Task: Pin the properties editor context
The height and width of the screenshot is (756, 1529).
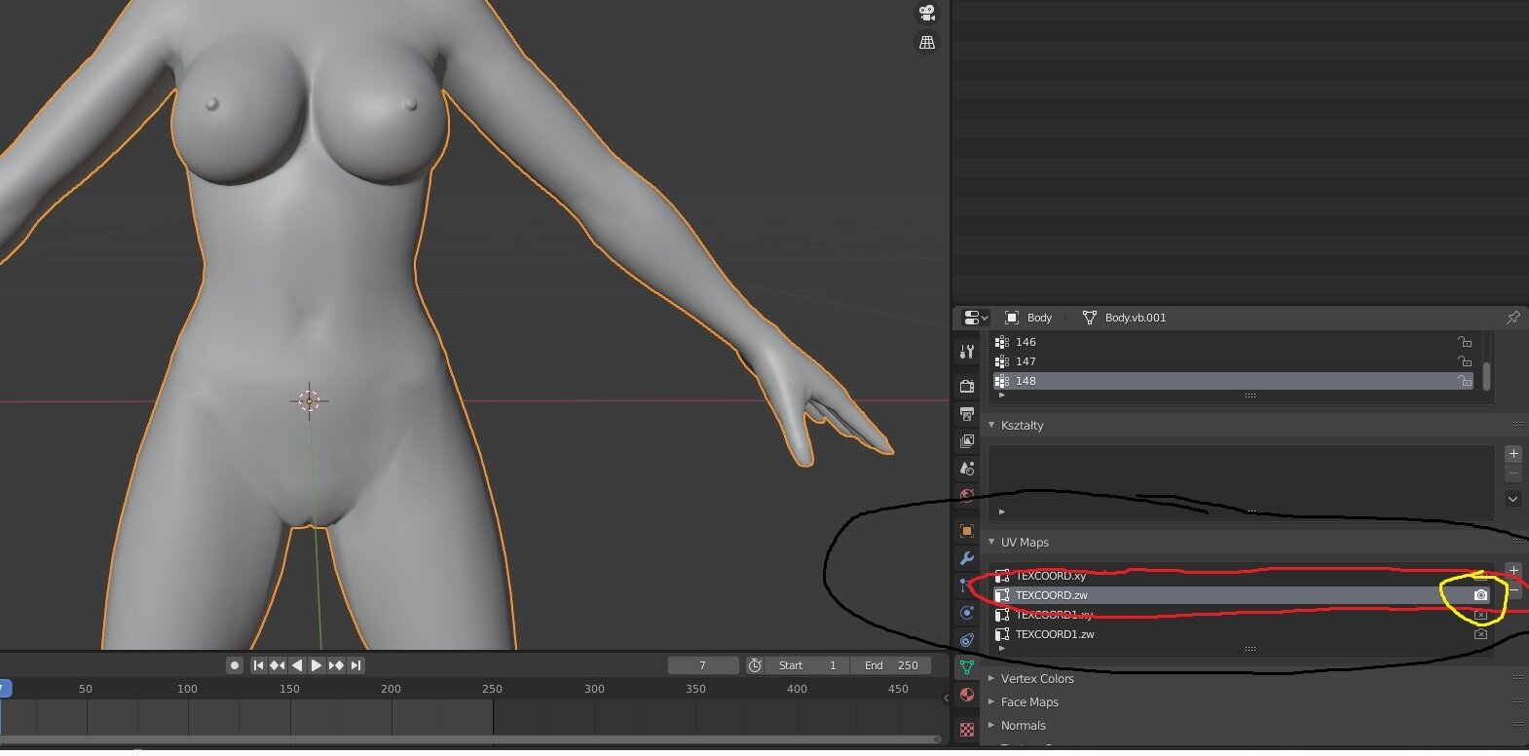Action: 1512,318
